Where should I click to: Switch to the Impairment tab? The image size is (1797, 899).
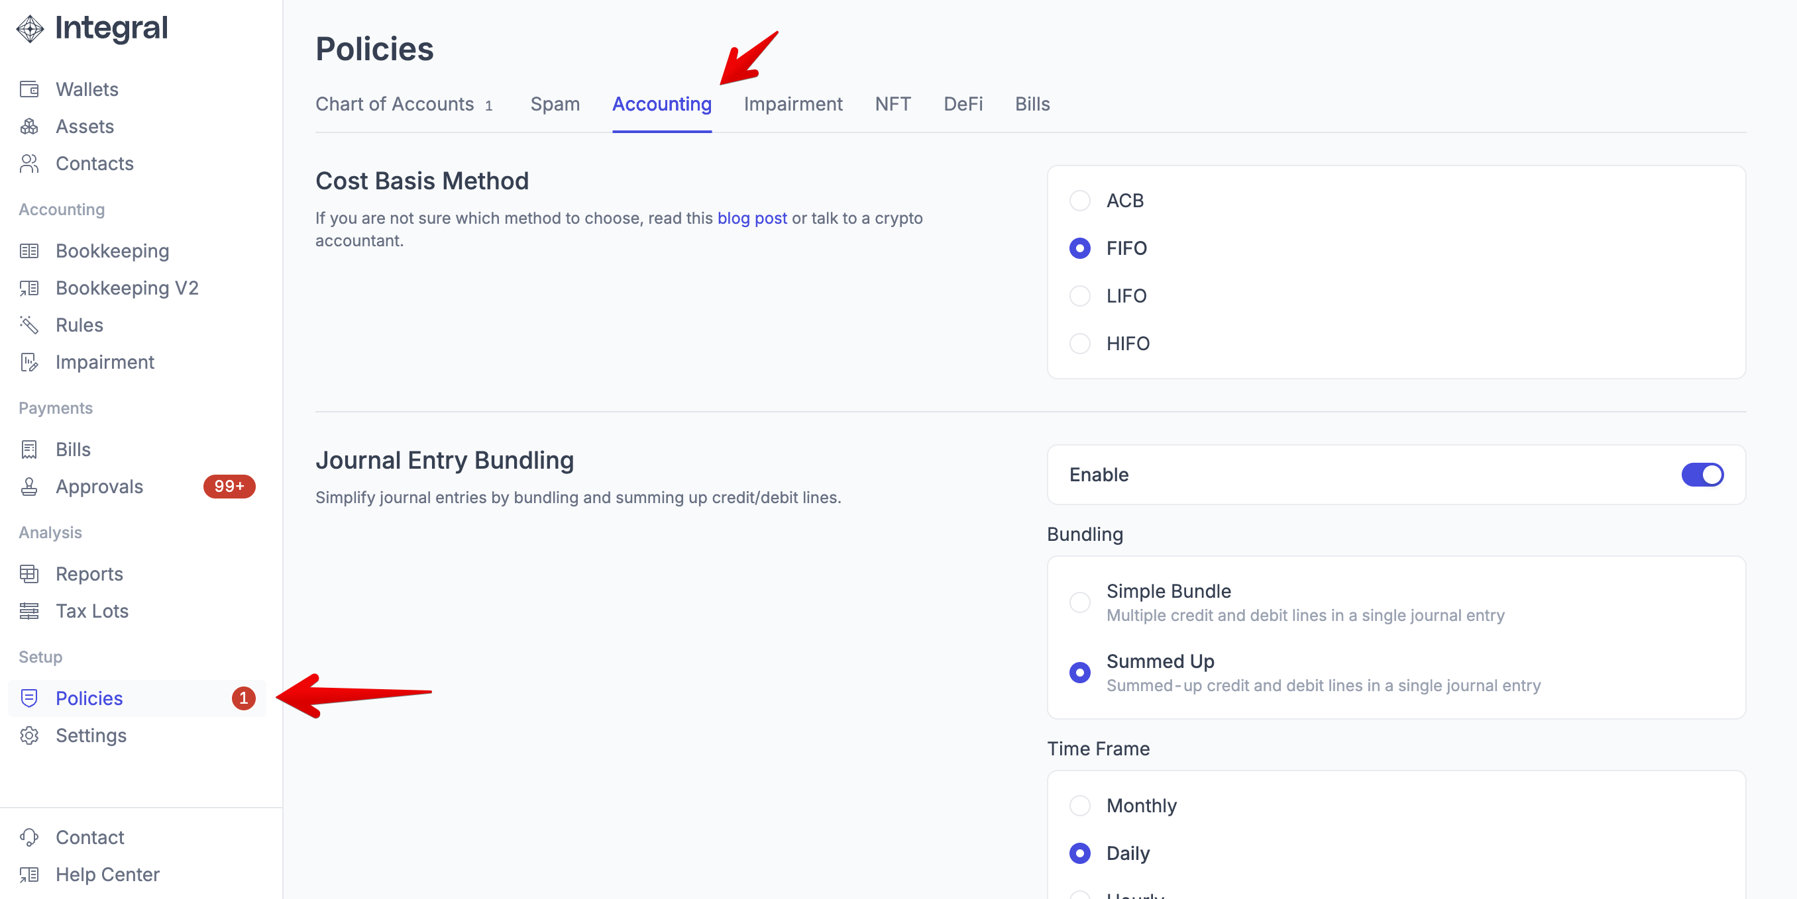tap(792, 104)
